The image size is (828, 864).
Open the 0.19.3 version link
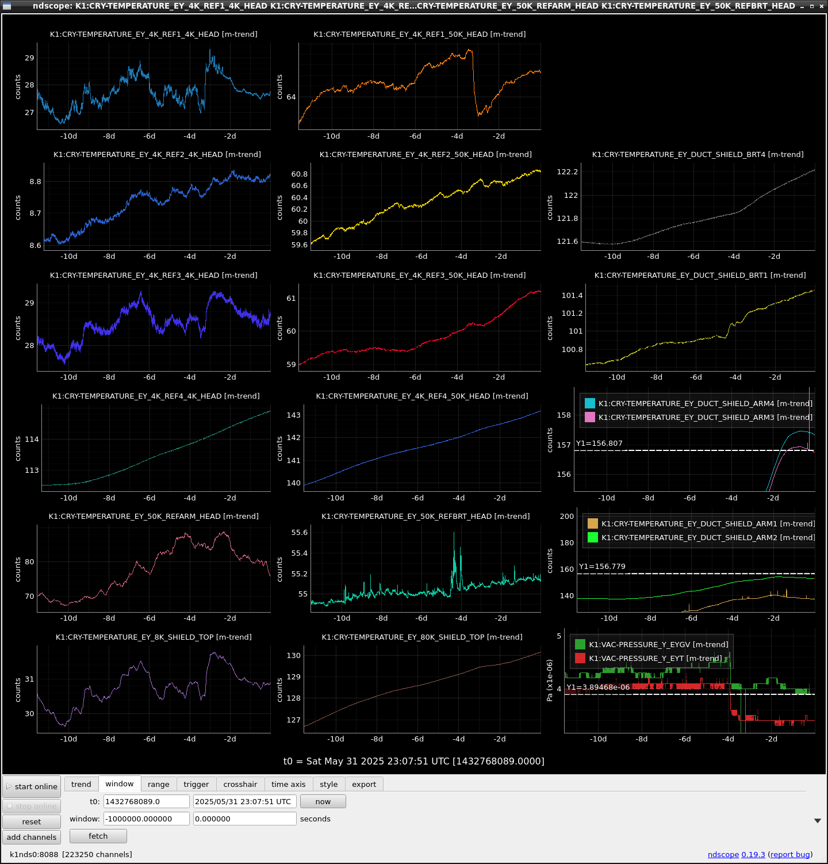[753, 854]
